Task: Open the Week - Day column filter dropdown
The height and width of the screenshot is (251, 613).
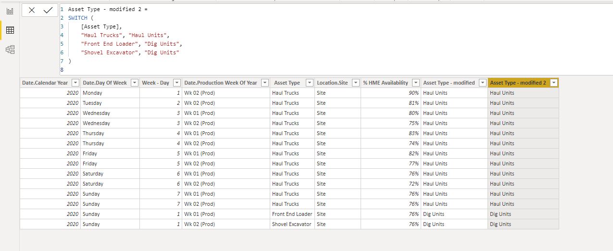Action: (177, 83)
